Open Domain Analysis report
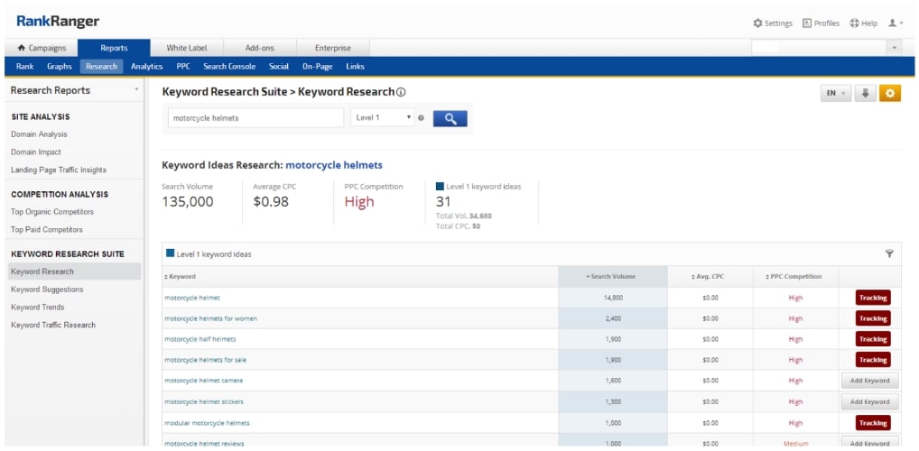This screenshot has height=451, width=919. [39, 134]
